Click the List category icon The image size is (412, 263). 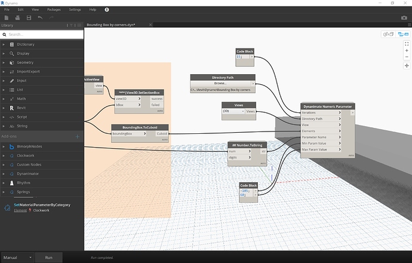(x=11, y=90)
